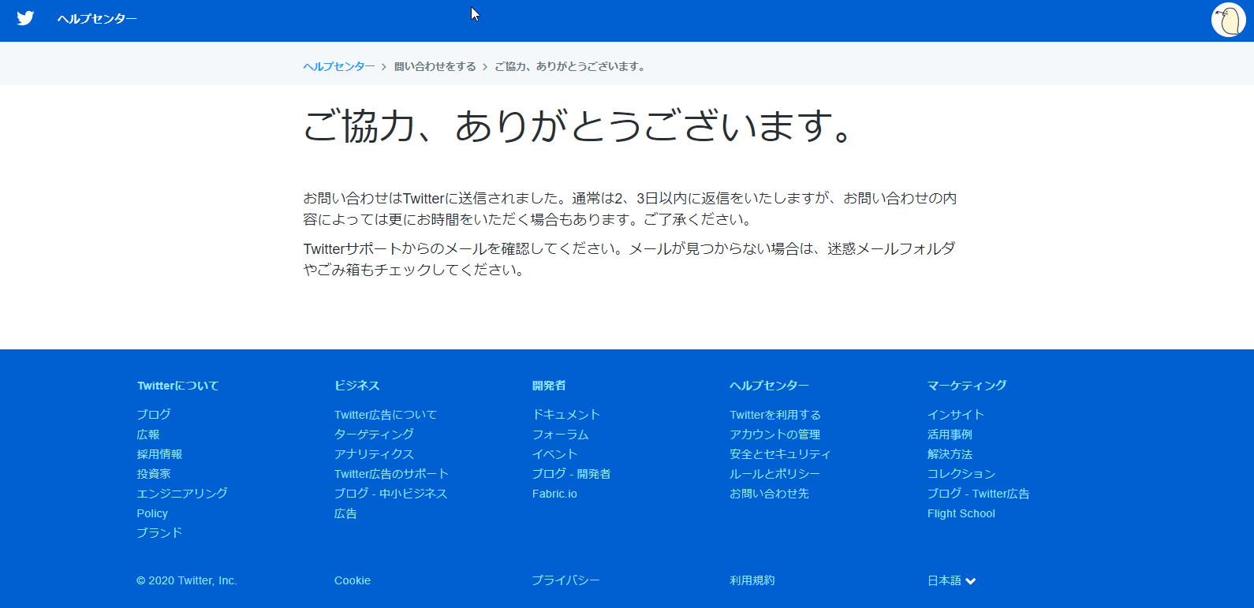
Task: Open Flight School link
Action: [x=961, y=513]
